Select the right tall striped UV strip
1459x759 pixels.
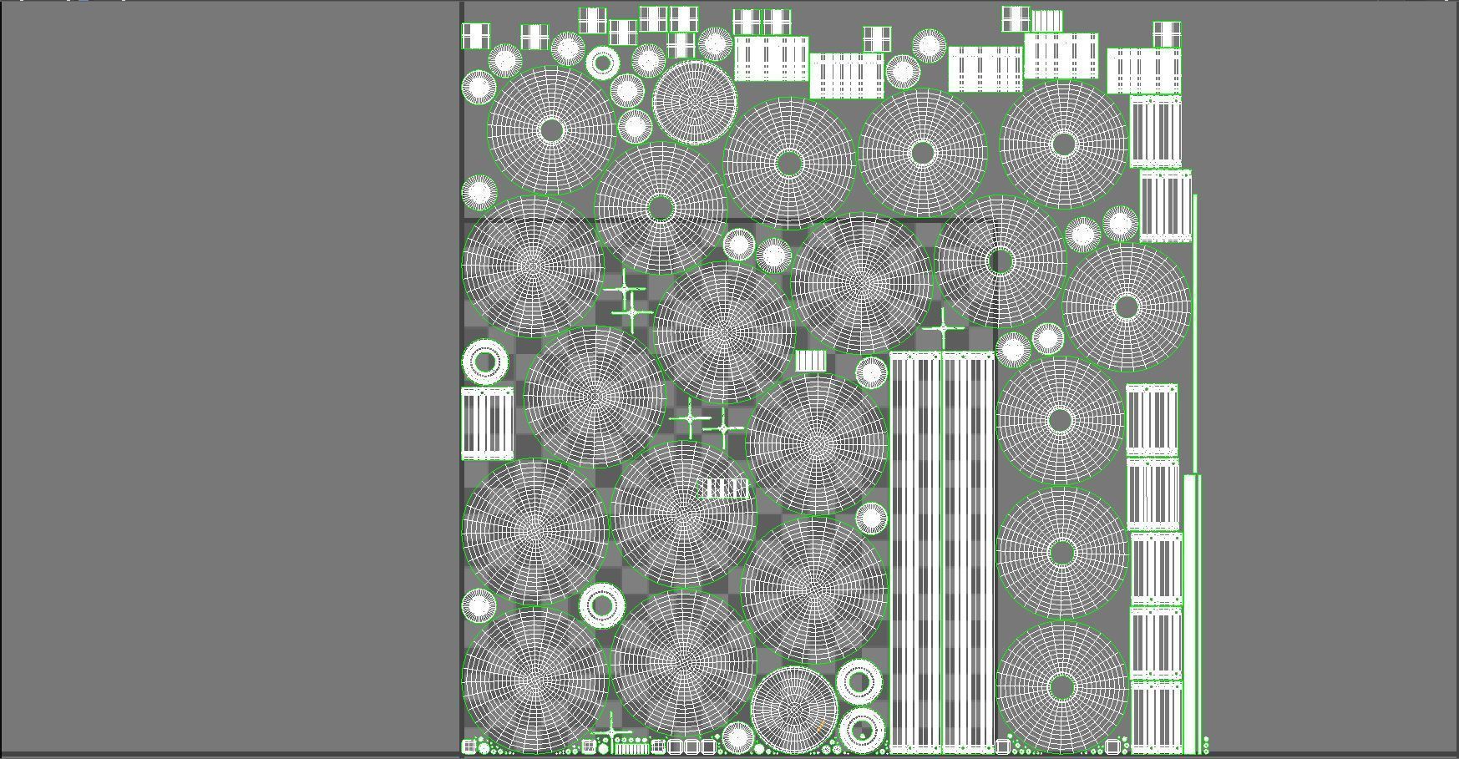pyautogui.click(x=968, y=553)
